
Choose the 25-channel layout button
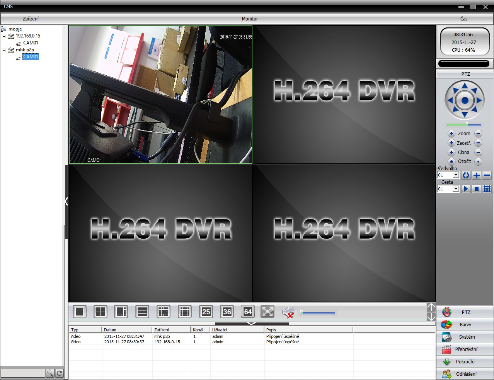point(206,312)
